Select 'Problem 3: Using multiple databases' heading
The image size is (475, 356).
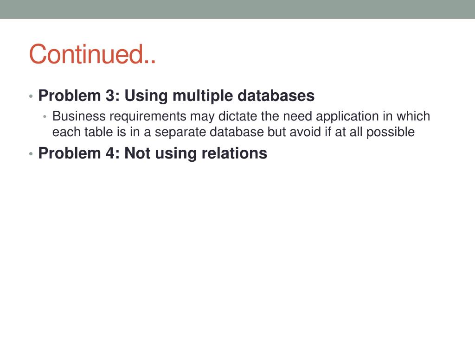(176, 95)
